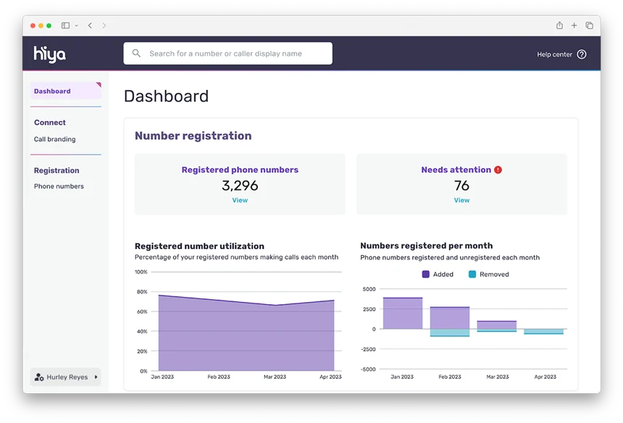623x423 pixels.
Task: Open the Help center question mark icon
Action: (583, 54)
